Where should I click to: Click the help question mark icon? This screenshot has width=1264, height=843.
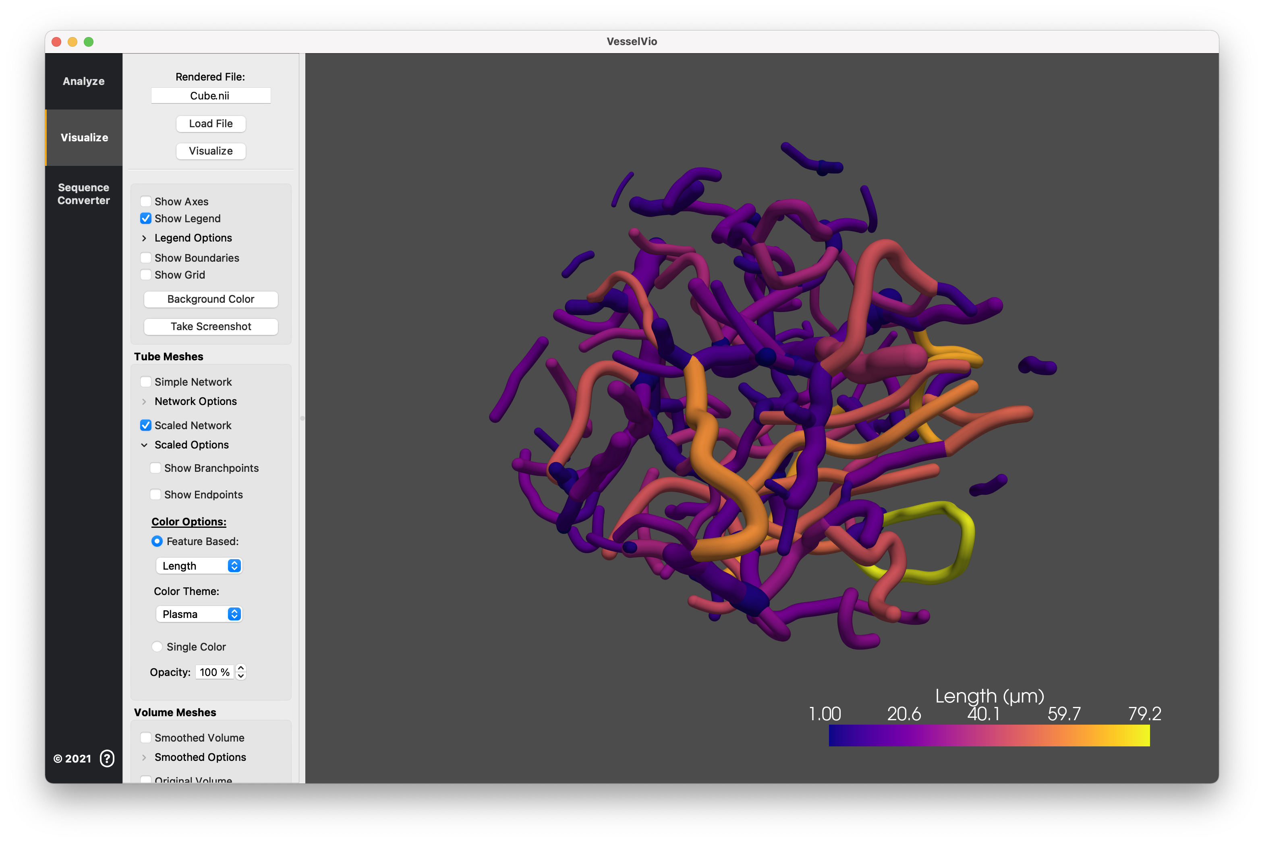pyautogui.click(x=107, y=758)
